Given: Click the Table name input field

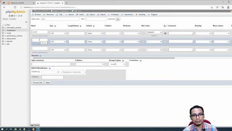Looking at the screenshot, I should tap(60, 19).
